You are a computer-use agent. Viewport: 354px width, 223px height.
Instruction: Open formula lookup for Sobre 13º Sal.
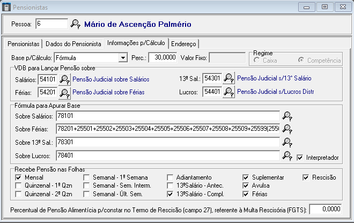pos(287,143)
